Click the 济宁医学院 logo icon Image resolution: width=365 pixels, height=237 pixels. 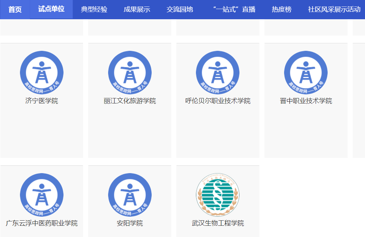pyautogui.click(x=42, y=73)
